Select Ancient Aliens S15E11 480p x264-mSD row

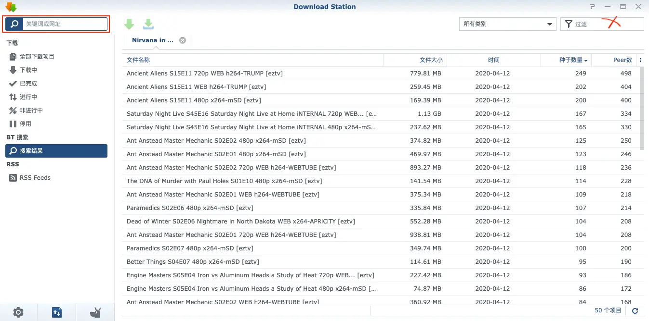pos(381,100)
